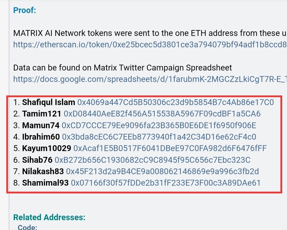Click the Proof: heading
The width and height of the screenshot is (287, 230).
coord(24,10)
